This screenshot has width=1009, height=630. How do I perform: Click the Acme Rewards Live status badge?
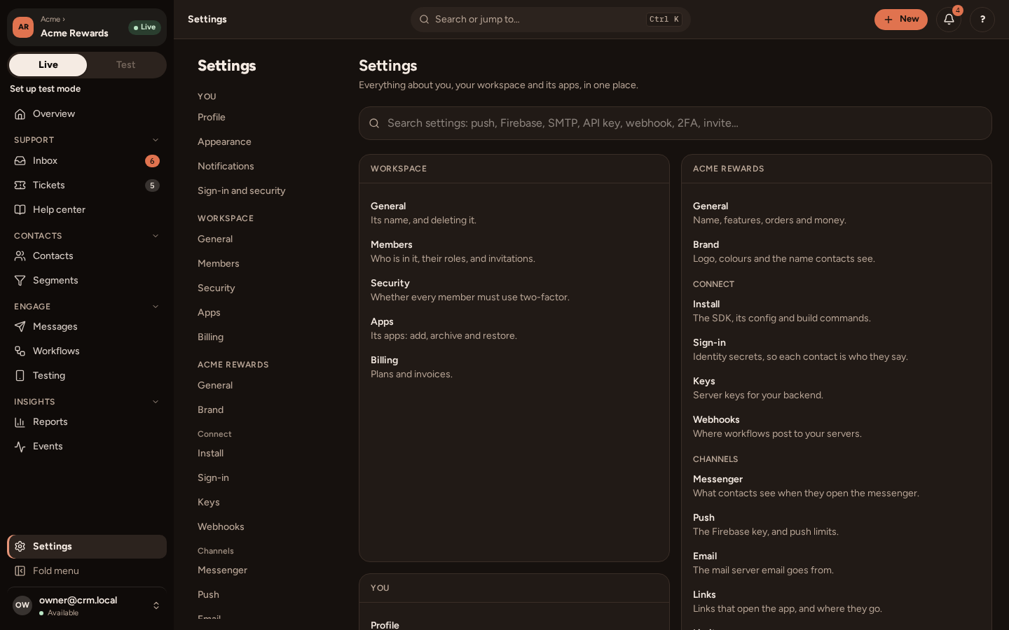click(145, 27)
